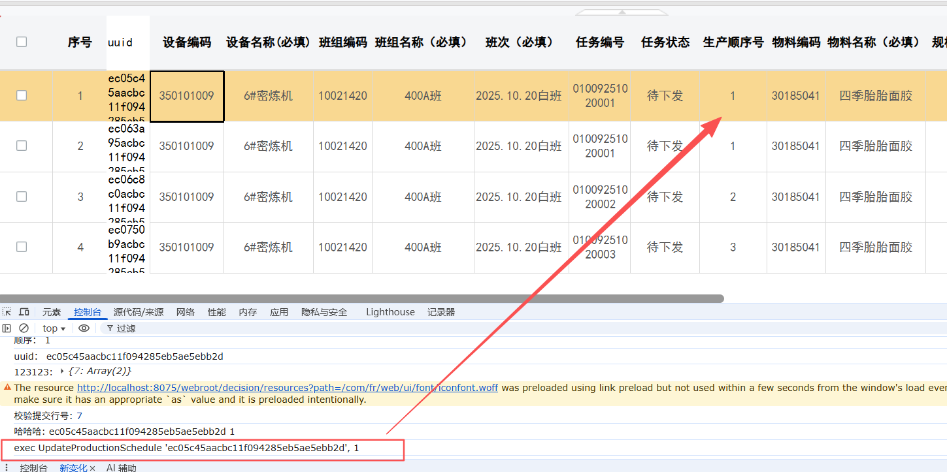Viewport: 947px width, 472px height.
Task: Click the 任务状态 column header
Action: pos(665,42)
